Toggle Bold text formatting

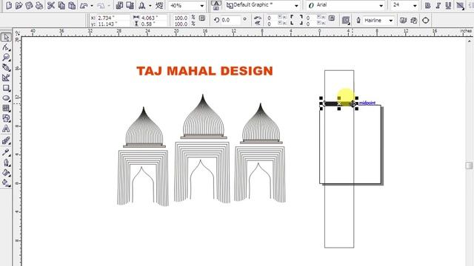tap(428, 5)
